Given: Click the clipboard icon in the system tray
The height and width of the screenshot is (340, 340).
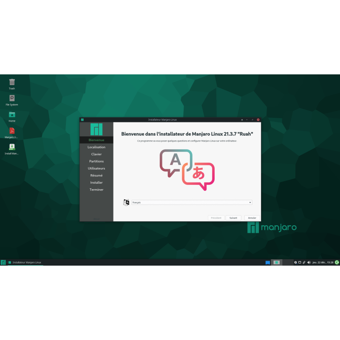Looking at the screenshot, I should pyautogui.click(x=304, y=262).
